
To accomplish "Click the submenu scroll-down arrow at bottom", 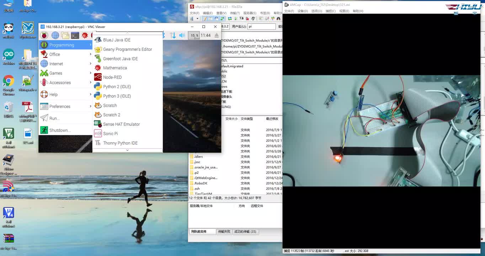I will pyautogui.click(x=128, y=150).
